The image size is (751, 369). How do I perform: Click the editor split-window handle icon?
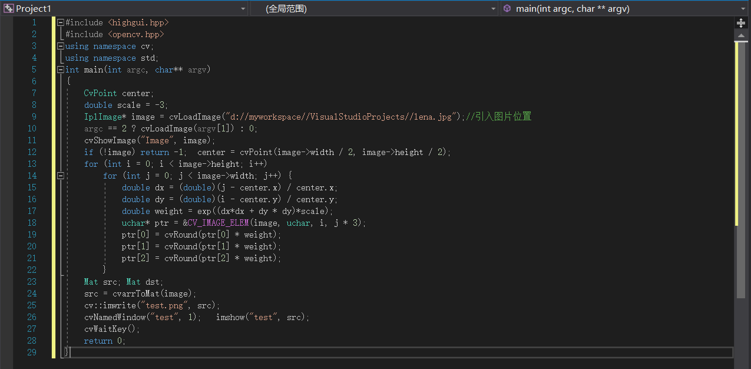point(741,23)
